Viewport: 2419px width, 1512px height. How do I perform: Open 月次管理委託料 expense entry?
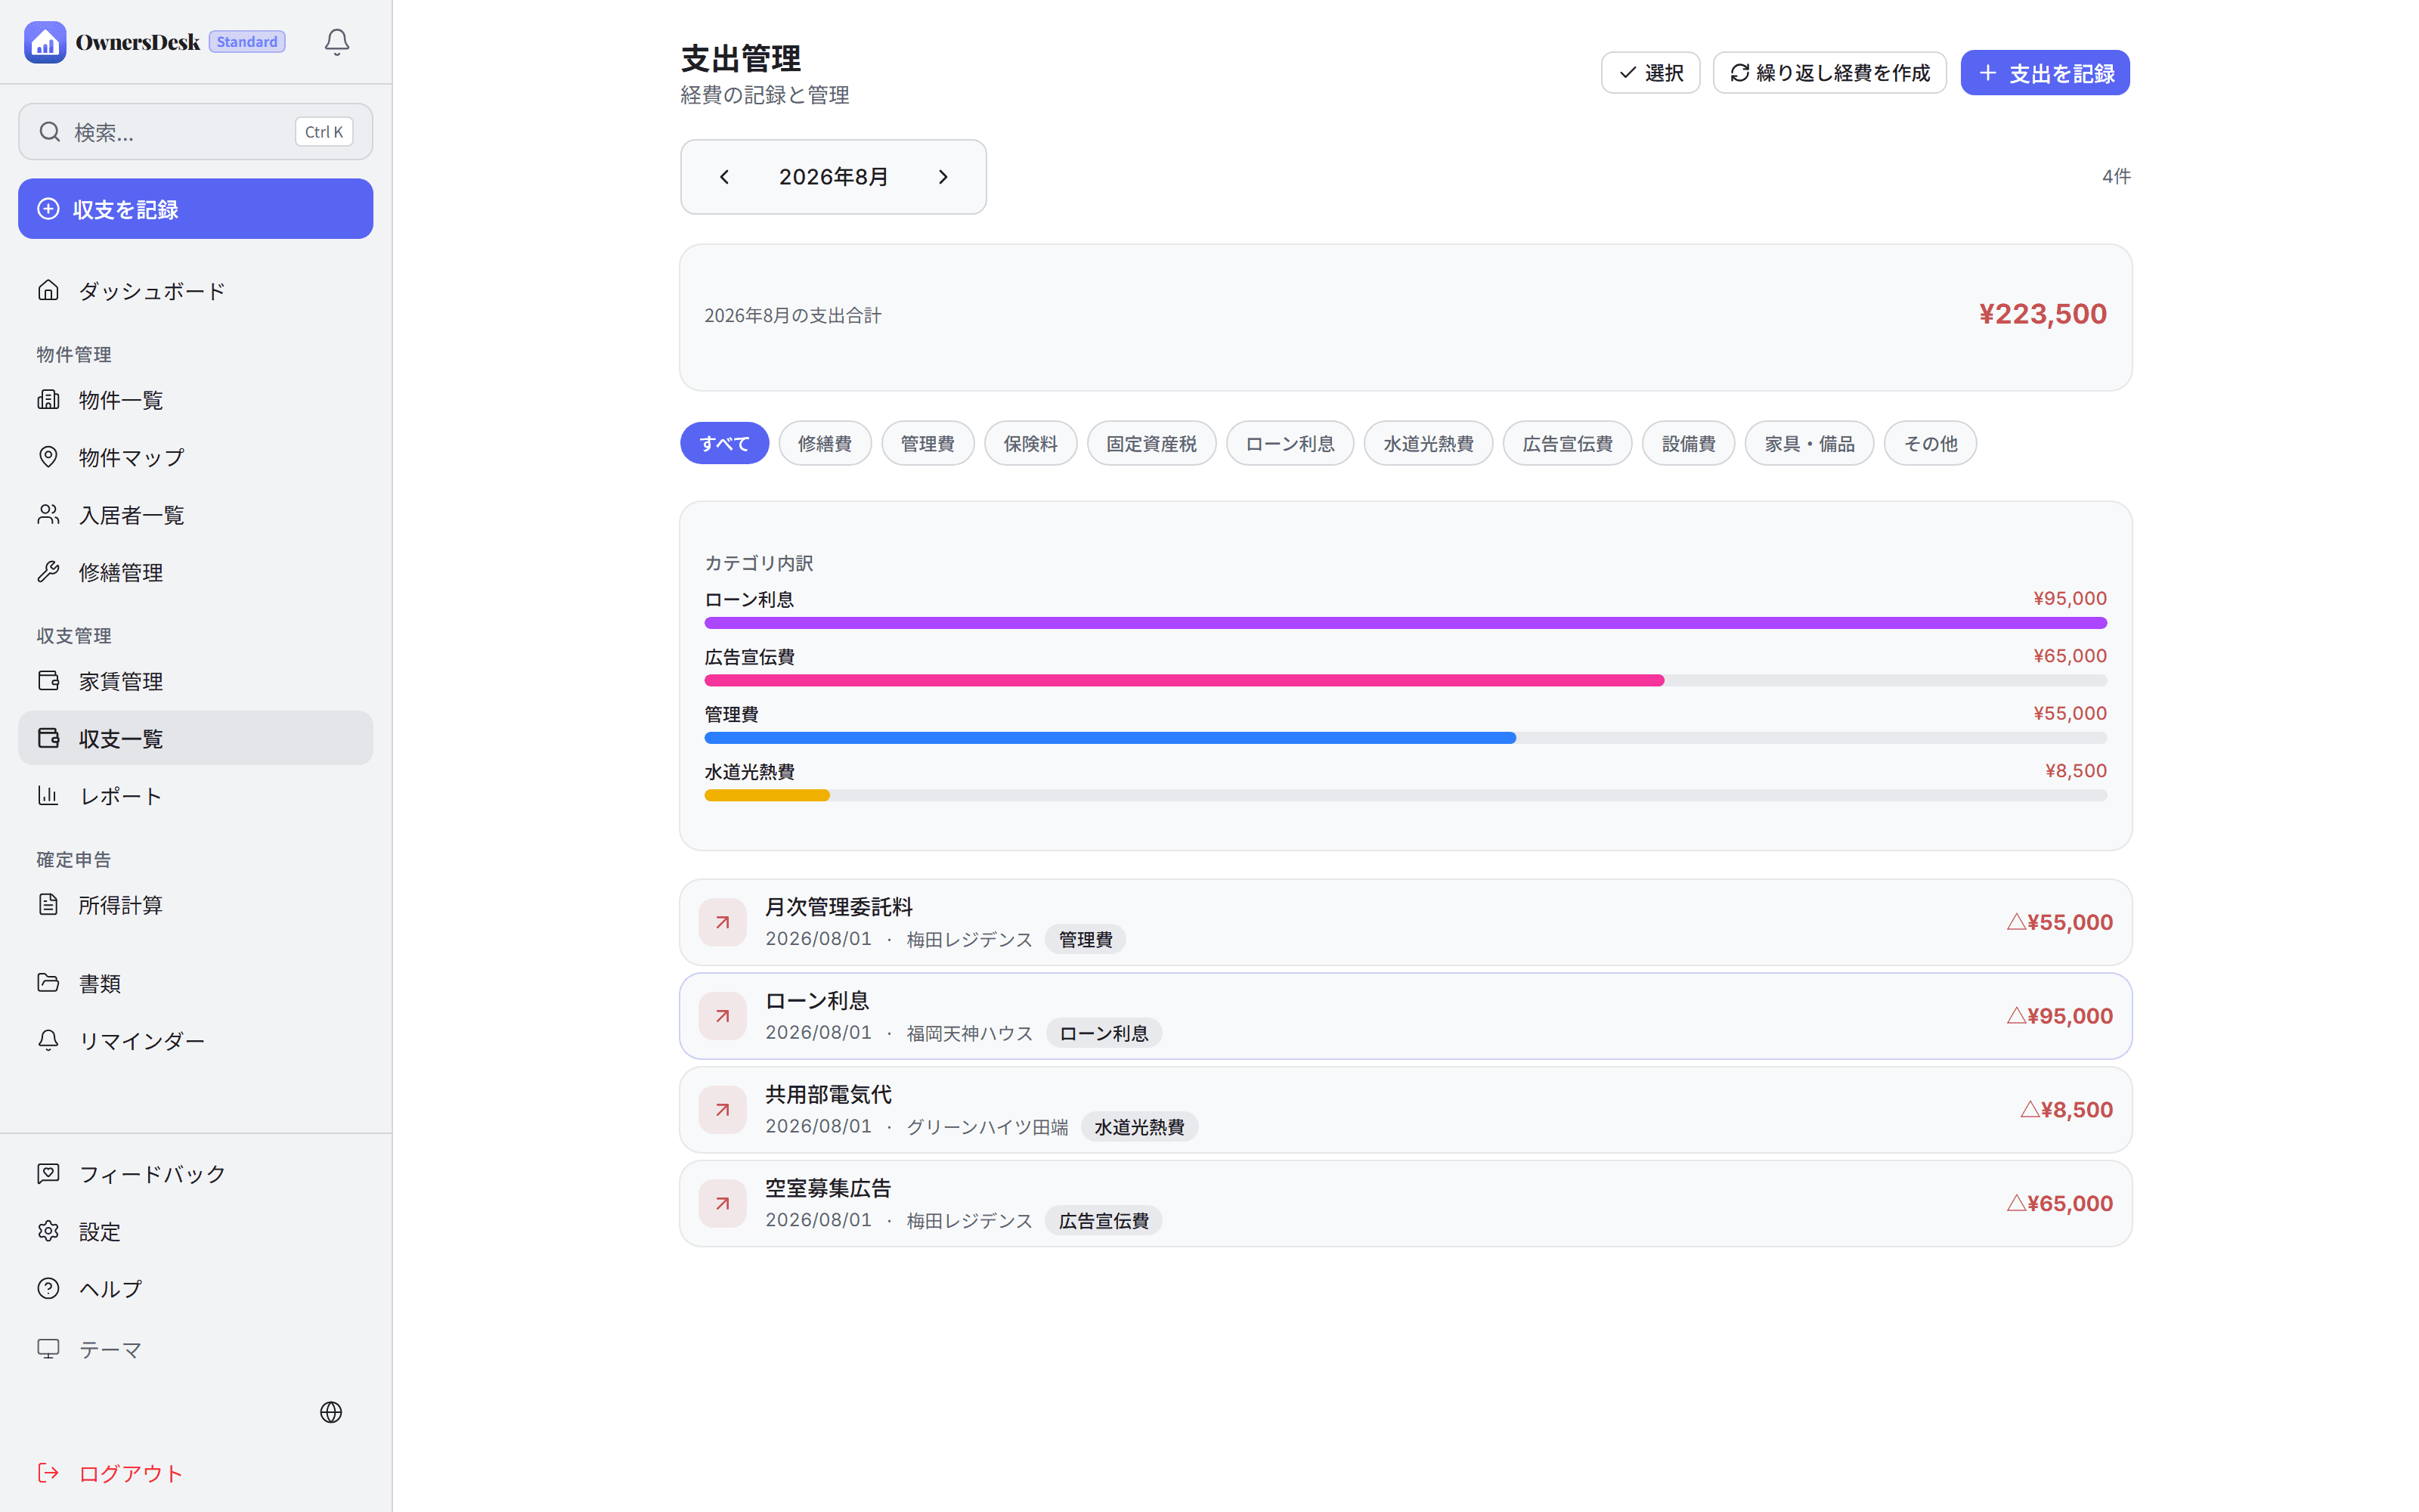pos(1405,922)
